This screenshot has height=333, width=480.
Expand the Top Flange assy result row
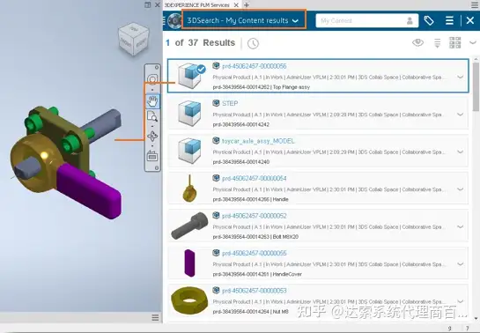(460, 78)
